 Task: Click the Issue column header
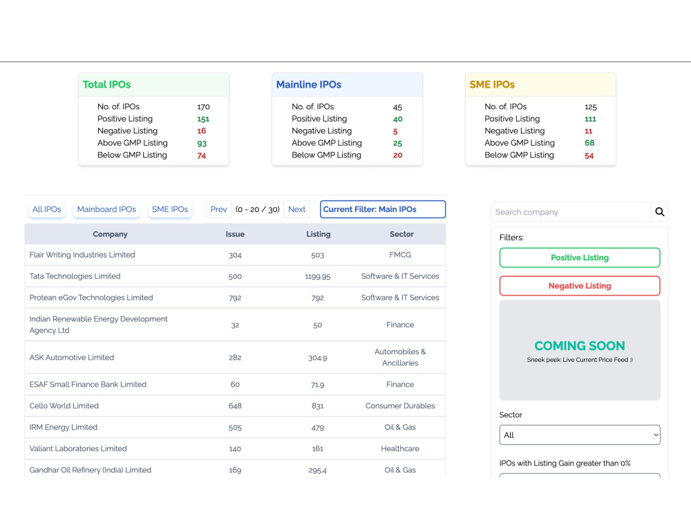point(235,234)
